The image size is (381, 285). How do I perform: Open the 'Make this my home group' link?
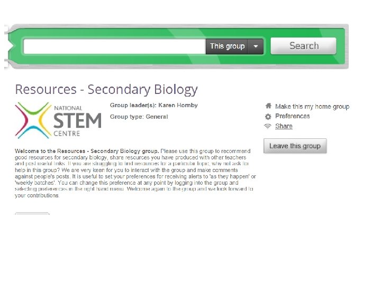point(312,107)
